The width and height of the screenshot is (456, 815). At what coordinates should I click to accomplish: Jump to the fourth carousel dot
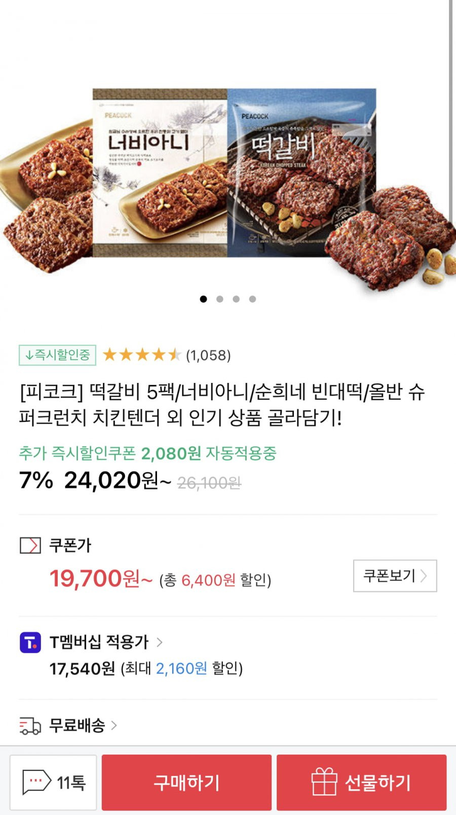tap(252, 299)
